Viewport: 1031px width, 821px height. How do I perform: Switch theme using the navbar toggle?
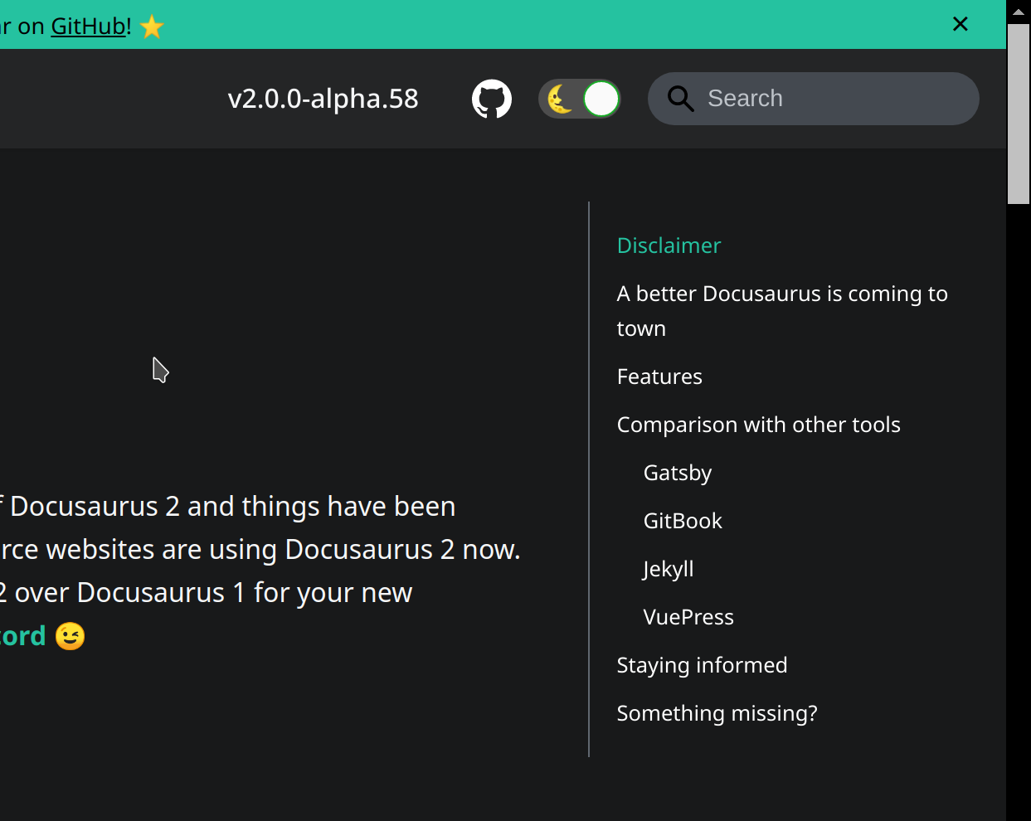pos(580,98)
